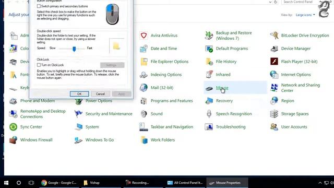Open the System link

(92, 127)
